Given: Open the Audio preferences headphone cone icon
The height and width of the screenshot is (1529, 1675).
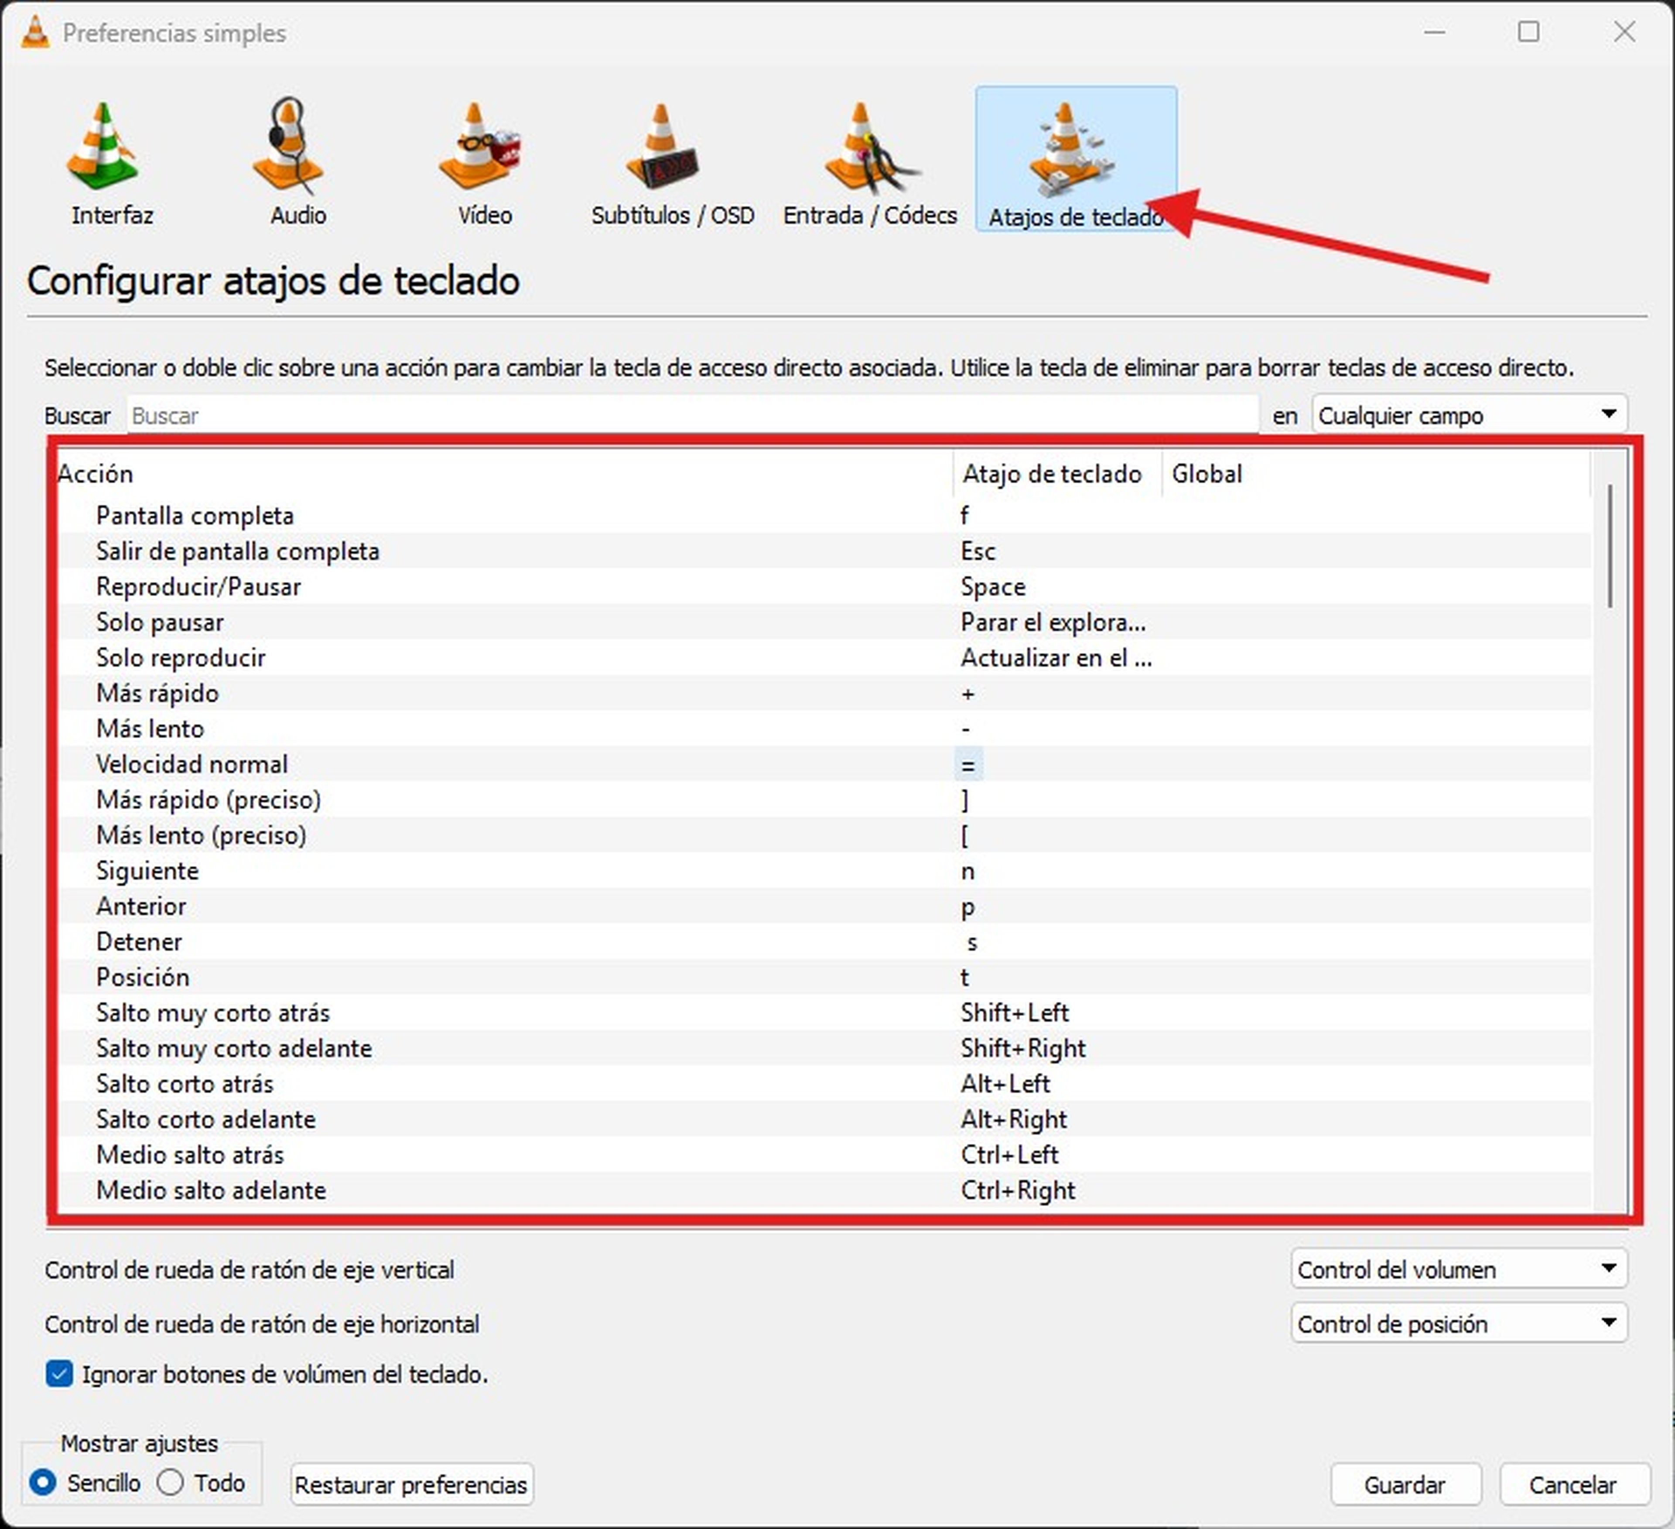Looking at the screenshot, I should 288,145.
